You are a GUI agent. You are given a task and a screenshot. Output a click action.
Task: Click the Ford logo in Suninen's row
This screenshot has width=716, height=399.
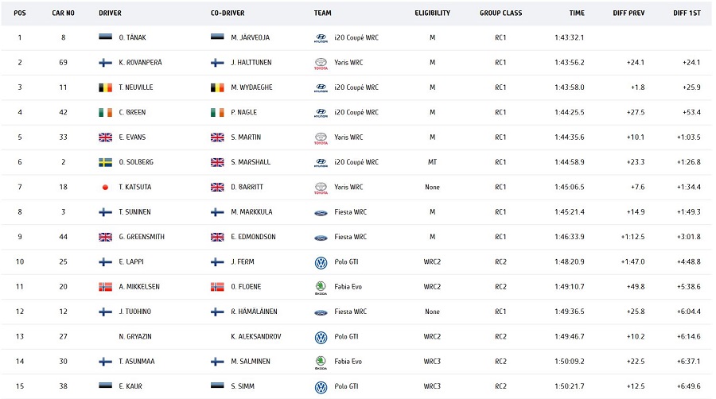321,212
